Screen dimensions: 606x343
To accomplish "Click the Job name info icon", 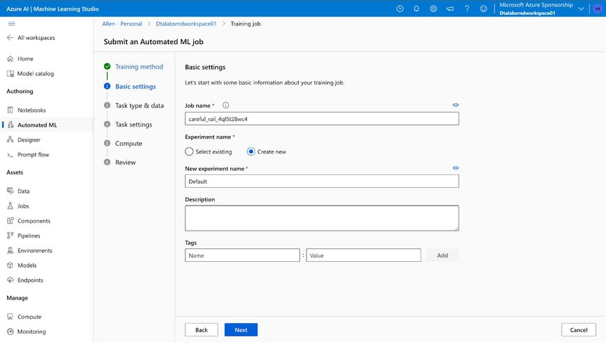I will coord(226,105).
